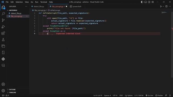The image size is (173, 97).
Task: Open run options dropdown next to play button
Action: [163, 6]
